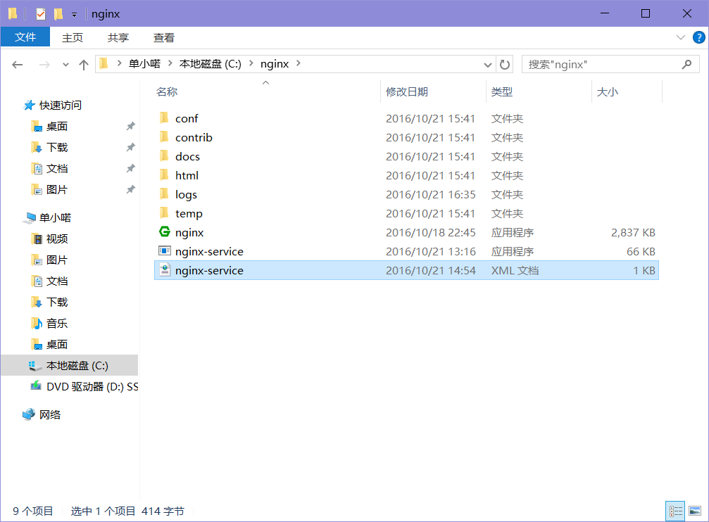The image size is (709, 522).
Task: Select the contrib folder icon
Action: [x=165, y=137]
